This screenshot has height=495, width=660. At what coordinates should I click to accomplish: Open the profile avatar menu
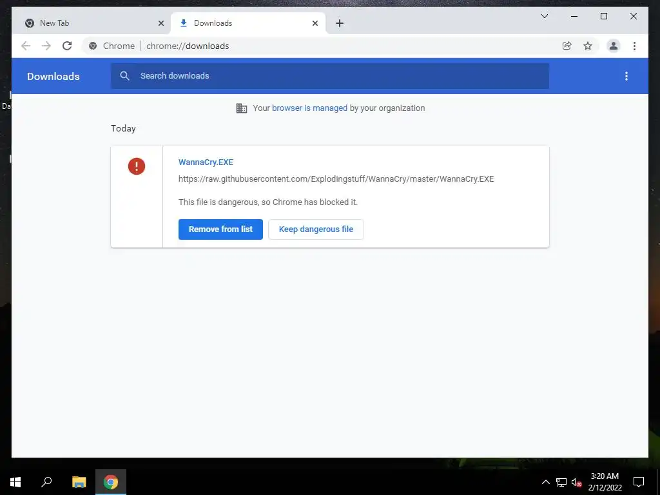[x=614, y=46]
